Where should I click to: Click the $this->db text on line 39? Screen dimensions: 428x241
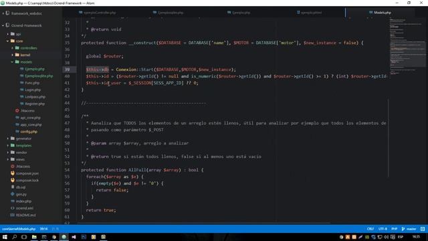(98, 70)
